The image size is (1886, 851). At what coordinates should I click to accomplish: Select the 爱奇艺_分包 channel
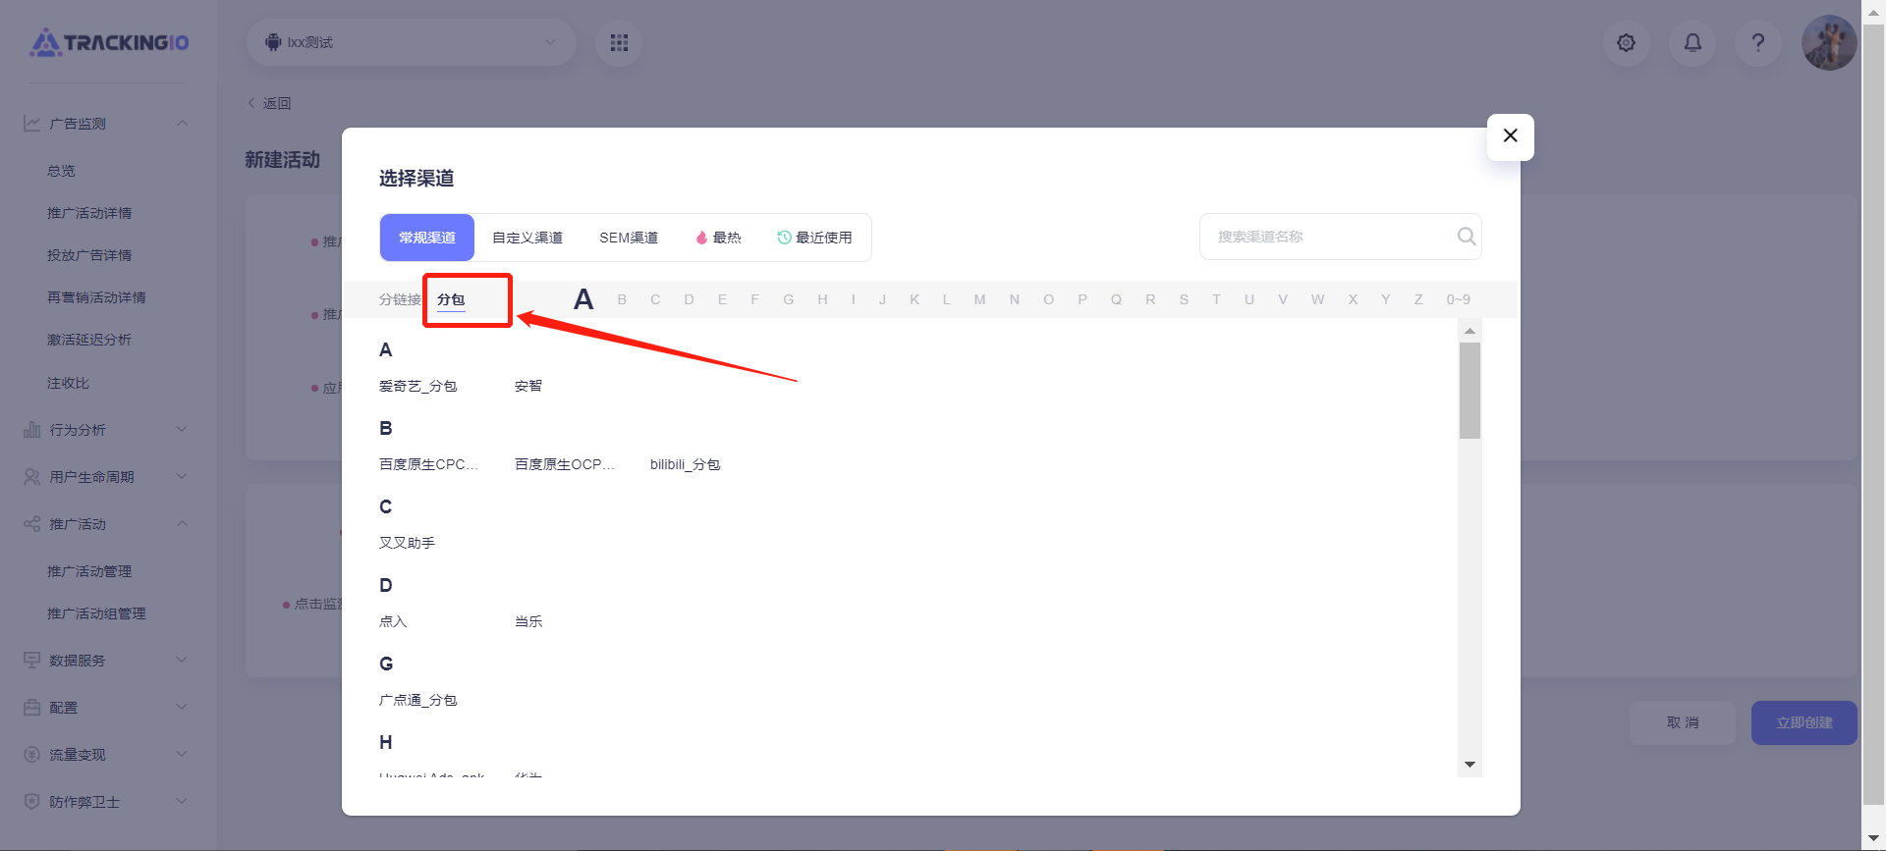[417, 386]
